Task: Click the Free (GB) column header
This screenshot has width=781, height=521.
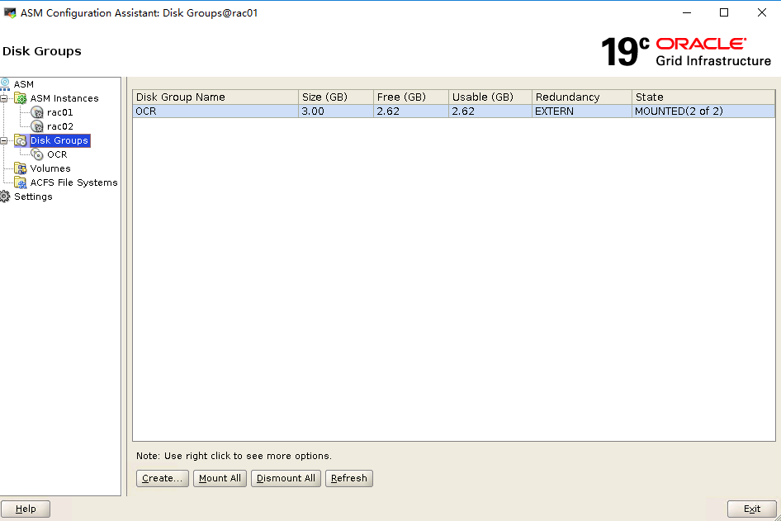Action: [411, 97]
